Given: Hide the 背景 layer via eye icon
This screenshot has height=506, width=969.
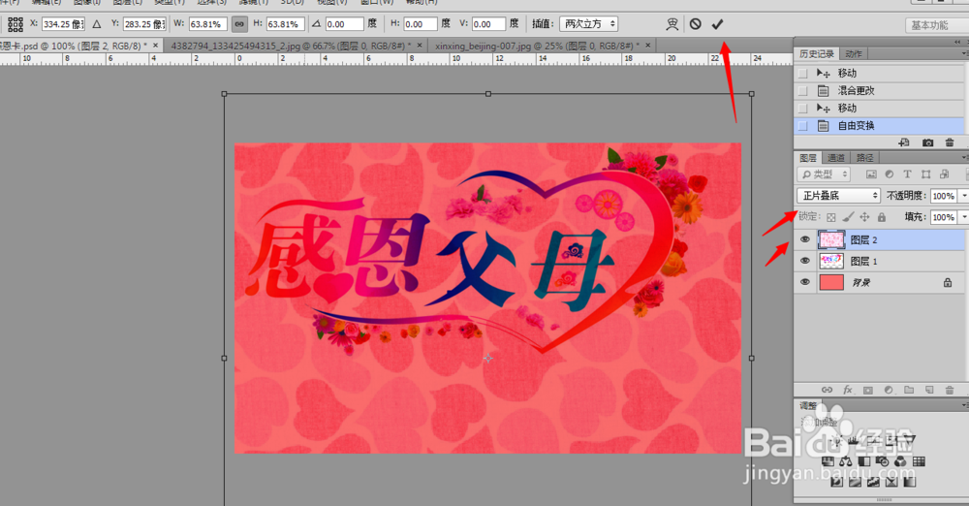Looking at the screenshot, I should (x=804, y=282).
